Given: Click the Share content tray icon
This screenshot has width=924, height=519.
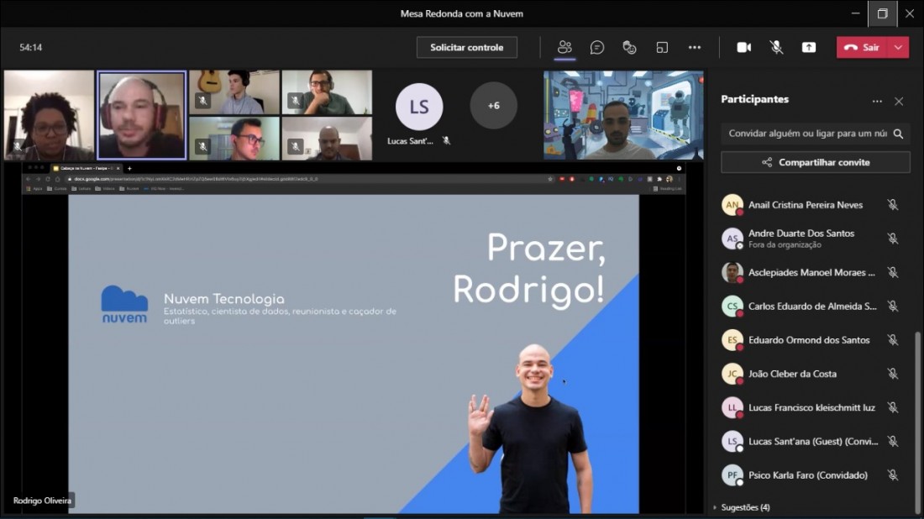Looking at the screenshot, I should pos(809,47).
